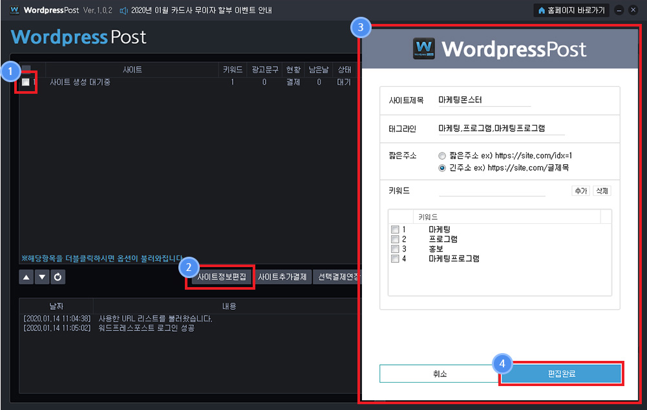
Task: Check keyword 3 홍보 checkbox
Action: pos(395,249)
